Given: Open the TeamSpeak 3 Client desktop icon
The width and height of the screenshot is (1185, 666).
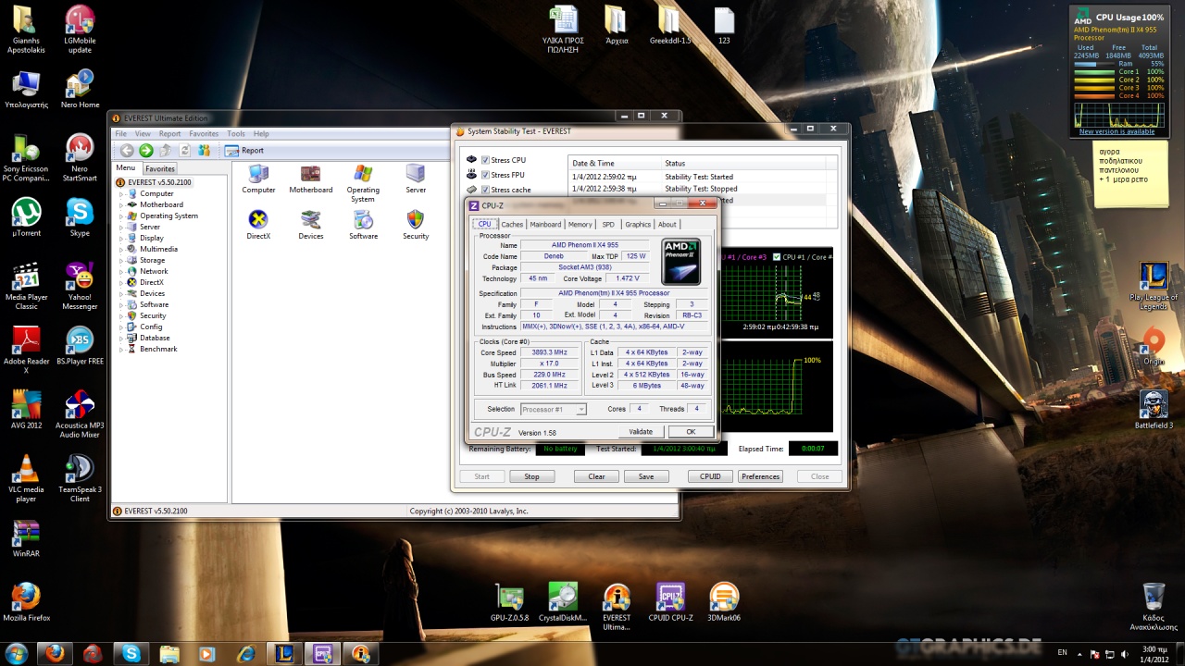Looking at the screenshot, I should (80, 479).
